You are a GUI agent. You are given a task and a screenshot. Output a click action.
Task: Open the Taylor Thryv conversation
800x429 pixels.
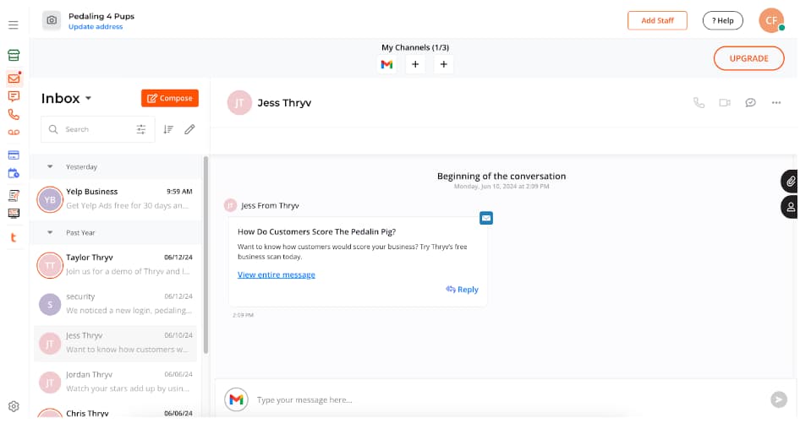click(116, 264)
